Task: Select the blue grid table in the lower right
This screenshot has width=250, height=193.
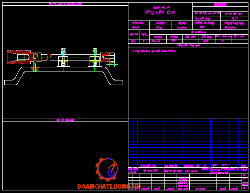Action: [188, 143]
